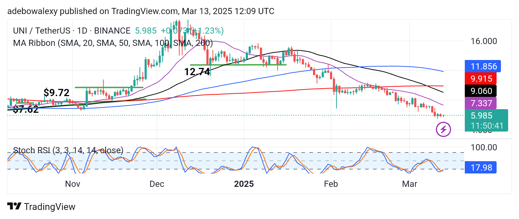Screen dimensions: 519x219
Task: Click the TradingView logo at bottom
Action: click(41, 207)
